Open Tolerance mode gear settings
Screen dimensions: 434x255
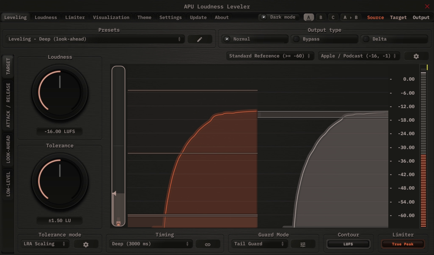tap(86, 244)
